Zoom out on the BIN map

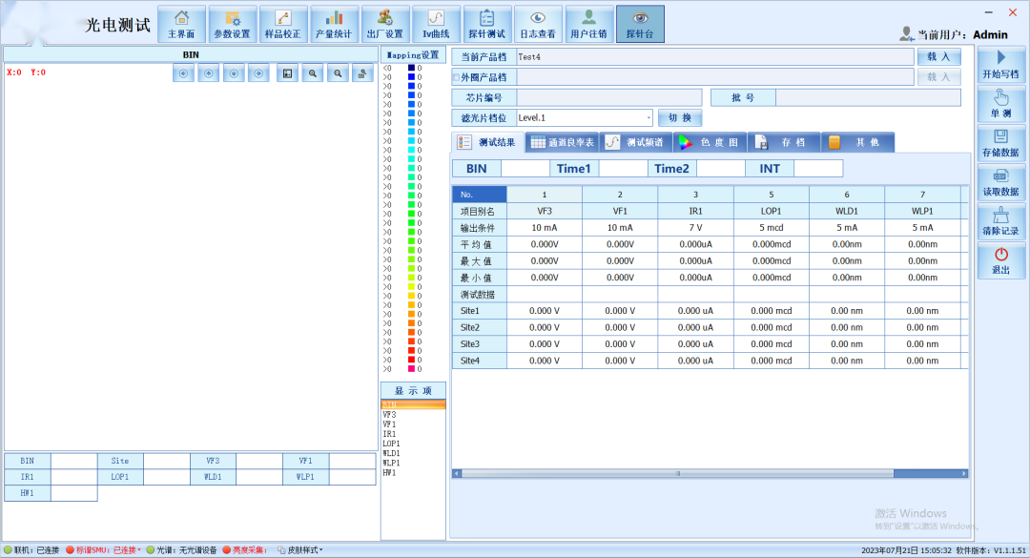338,73
